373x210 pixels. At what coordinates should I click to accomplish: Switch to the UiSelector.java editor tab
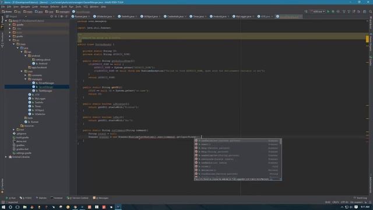pos(104,16)
